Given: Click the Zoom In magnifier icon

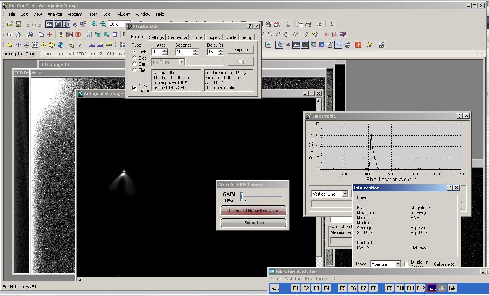Looking at the screenshot, I should tap(95, 24).
